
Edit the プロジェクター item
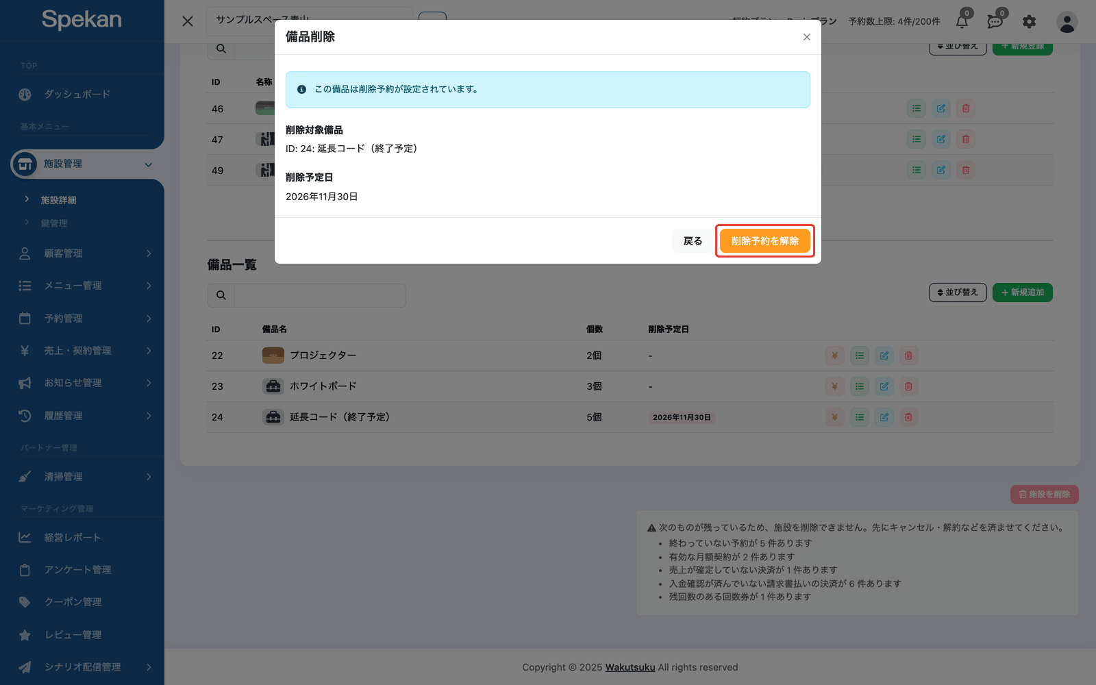(x=884, y=356)
